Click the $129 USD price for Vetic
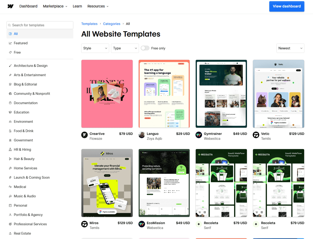Screen dimensions: 313x239 click(296, 134)
